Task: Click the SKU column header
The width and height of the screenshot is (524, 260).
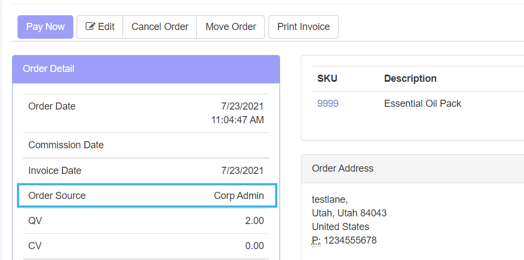Action: (327, 78)
